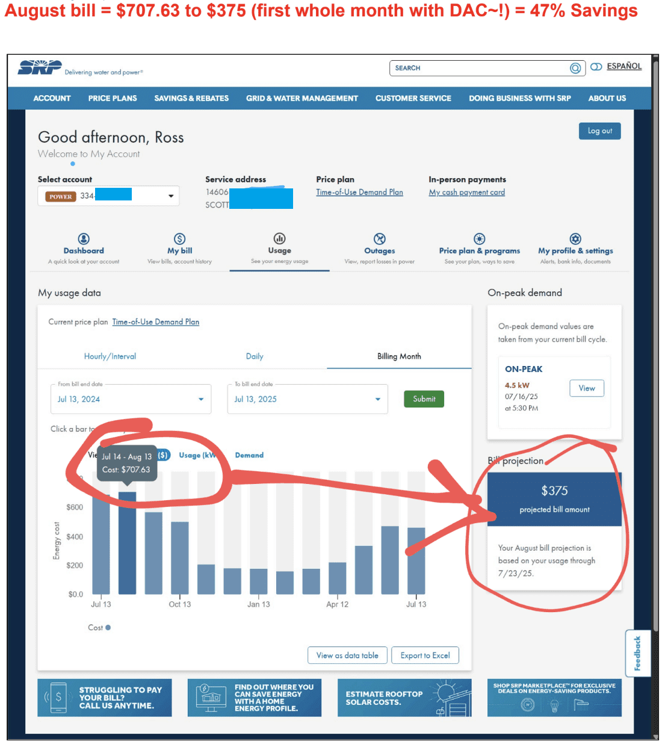Image resolution: width=668 pixels, height=750 pixels.
Task: Click the Oct 13 cost bar
Action: click(180, 557)
